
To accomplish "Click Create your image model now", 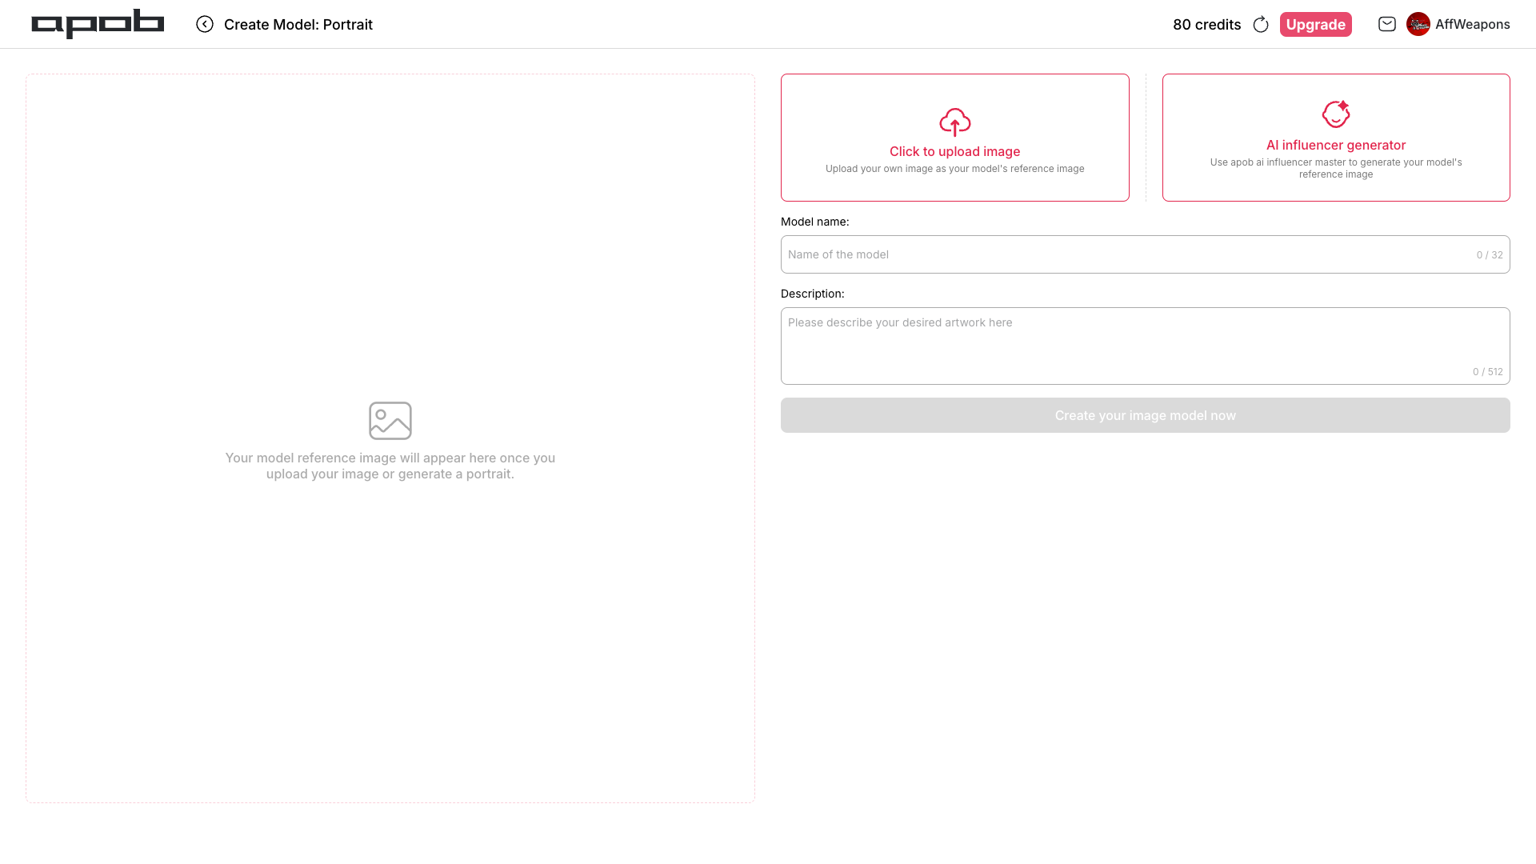I will click(1145, 415).
